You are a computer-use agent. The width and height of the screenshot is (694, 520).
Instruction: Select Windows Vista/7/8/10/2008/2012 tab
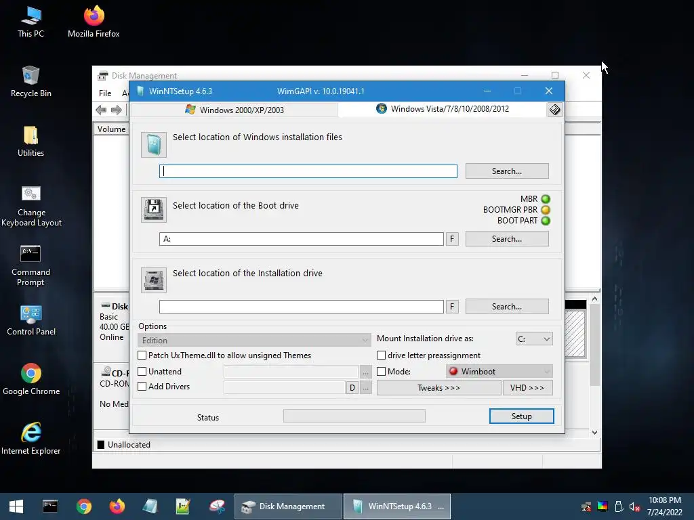443,109
